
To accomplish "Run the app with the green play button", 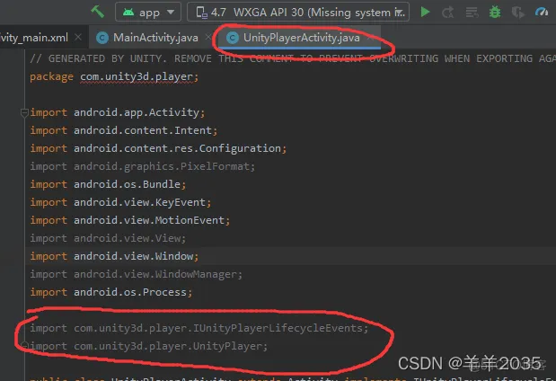I will (x=425, y=12).
